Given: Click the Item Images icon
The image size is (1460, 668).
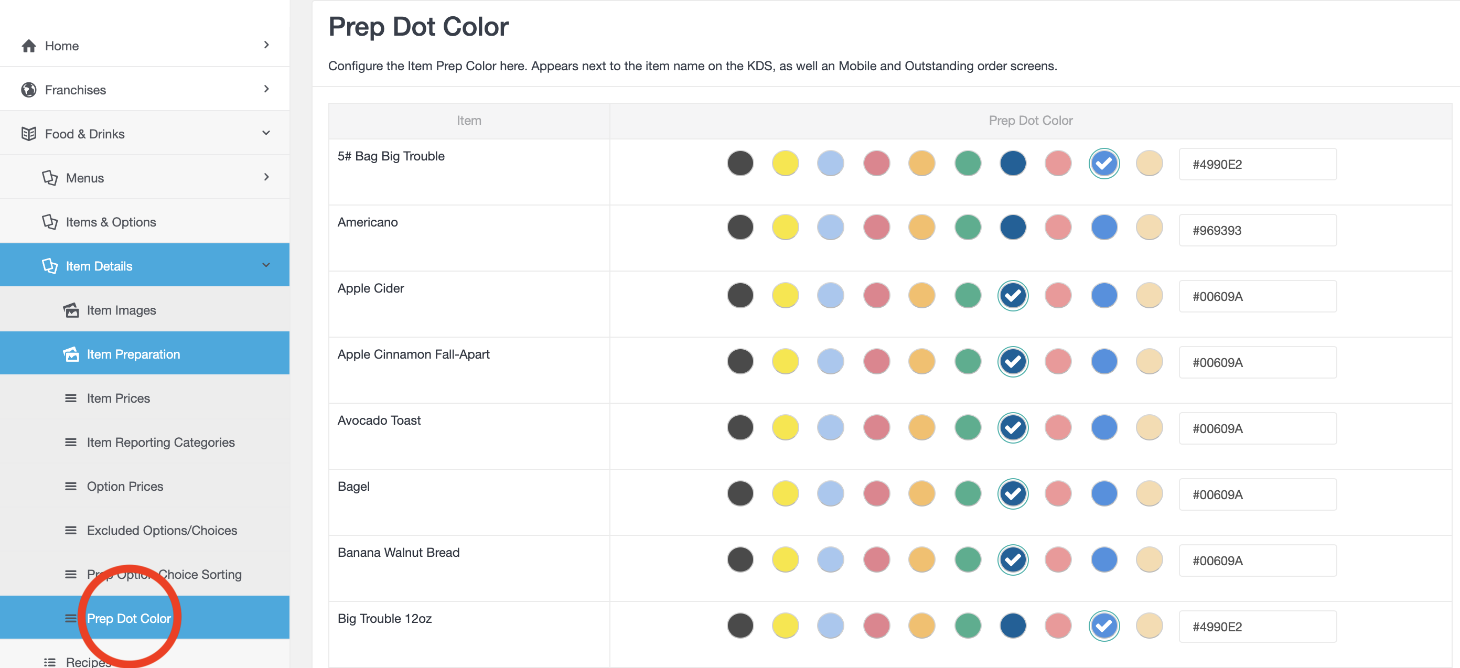Looking at the screenshot, I should coord(71,310).
